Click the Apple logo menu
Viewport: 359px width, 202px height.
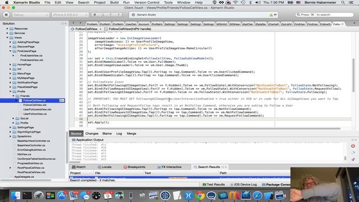(7, 2)
